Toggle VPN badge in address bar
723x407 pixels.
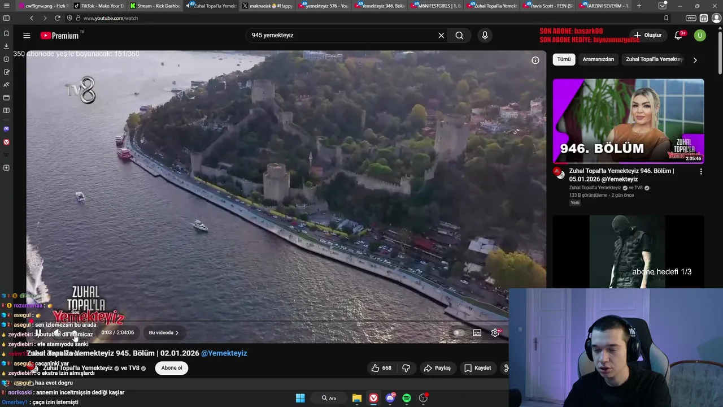tap(691, 18)
